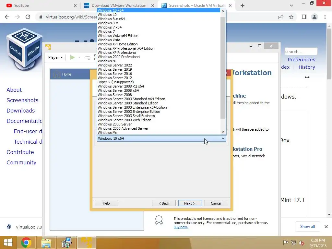Bookmark this page with the star

(291, 17)
